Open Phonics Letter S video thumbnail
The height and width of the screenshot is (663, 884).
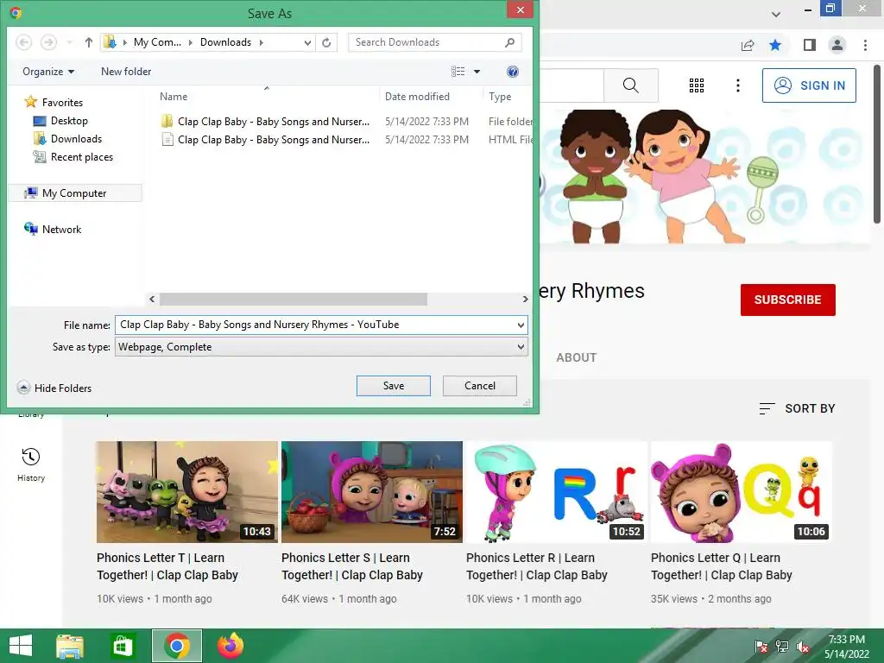[372, 492]
